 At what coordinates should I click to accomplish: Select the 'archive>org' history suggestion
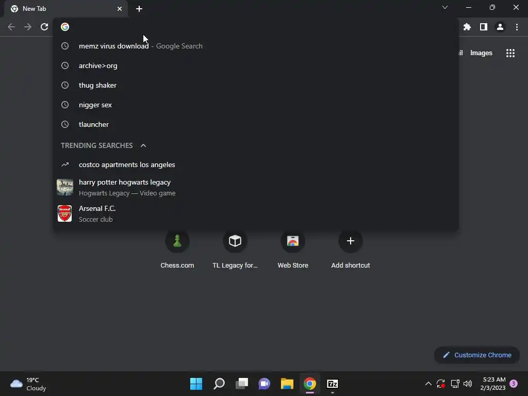point(256,65)
